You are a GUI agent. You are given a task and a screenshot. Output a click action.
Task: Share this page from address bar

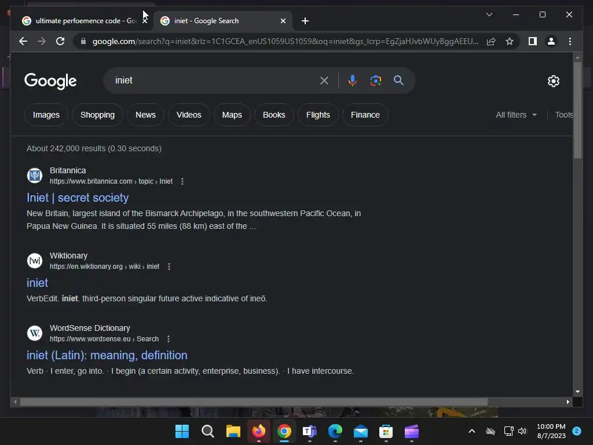click(x=491, y=41)
